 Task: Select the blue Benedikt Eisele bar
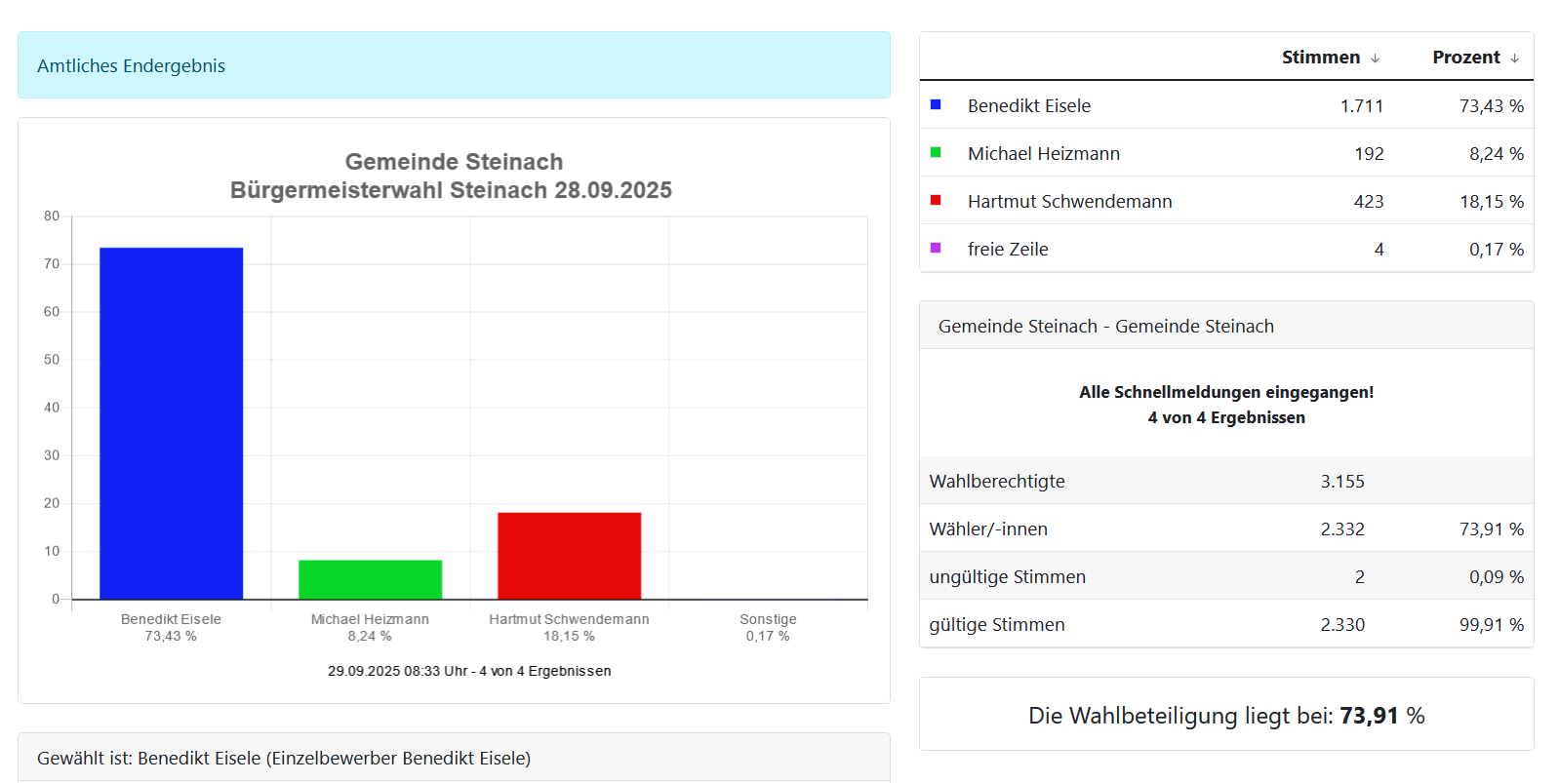(171, 423)
